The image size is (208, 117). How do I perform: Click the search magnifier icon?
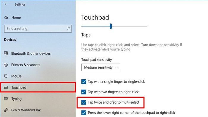point(68,29)
